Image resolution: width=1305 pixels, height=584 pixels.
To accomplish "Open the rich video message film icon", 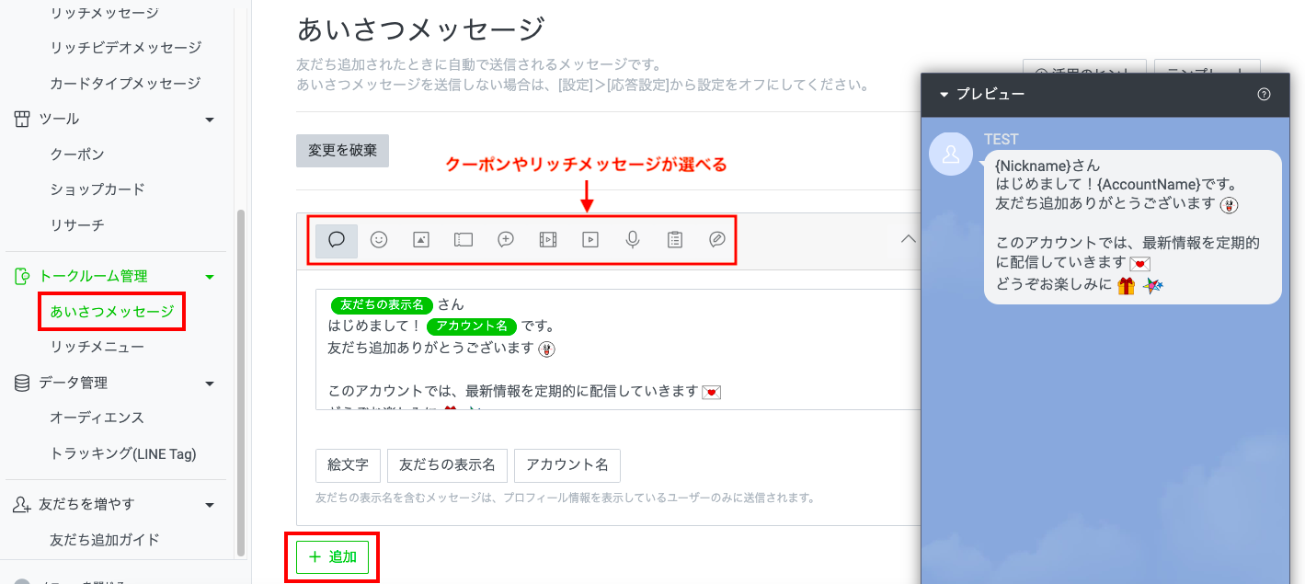I will (547, 240).
